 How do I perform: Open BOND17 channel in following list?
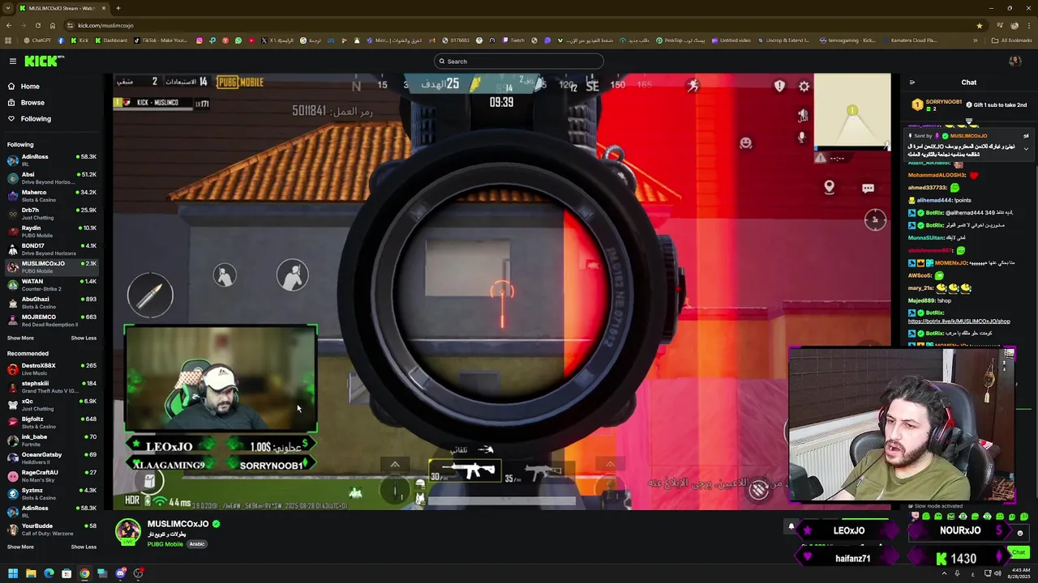click(x=51, y=249)
